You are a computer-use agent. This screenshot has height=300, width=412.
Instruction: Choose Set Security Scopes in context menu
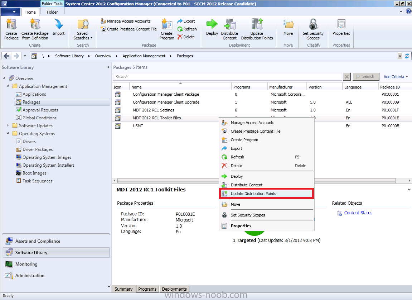(x=266, y=215)
